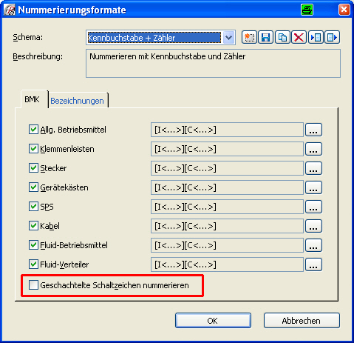Click the application icon in title bar
This screenshot has height=343, width=354.
[10, 10]
